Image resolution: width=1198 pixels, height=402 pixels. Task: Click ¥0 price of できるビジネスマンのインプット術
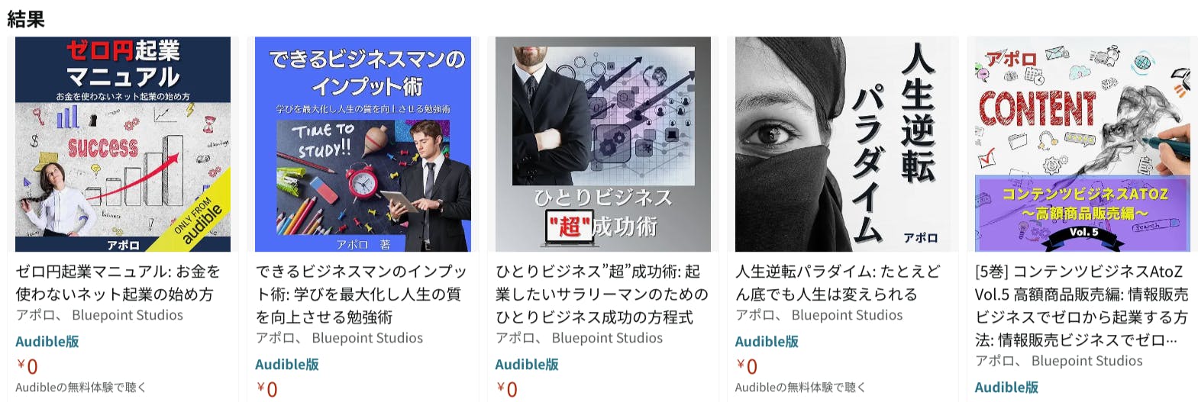pos(267,389)
